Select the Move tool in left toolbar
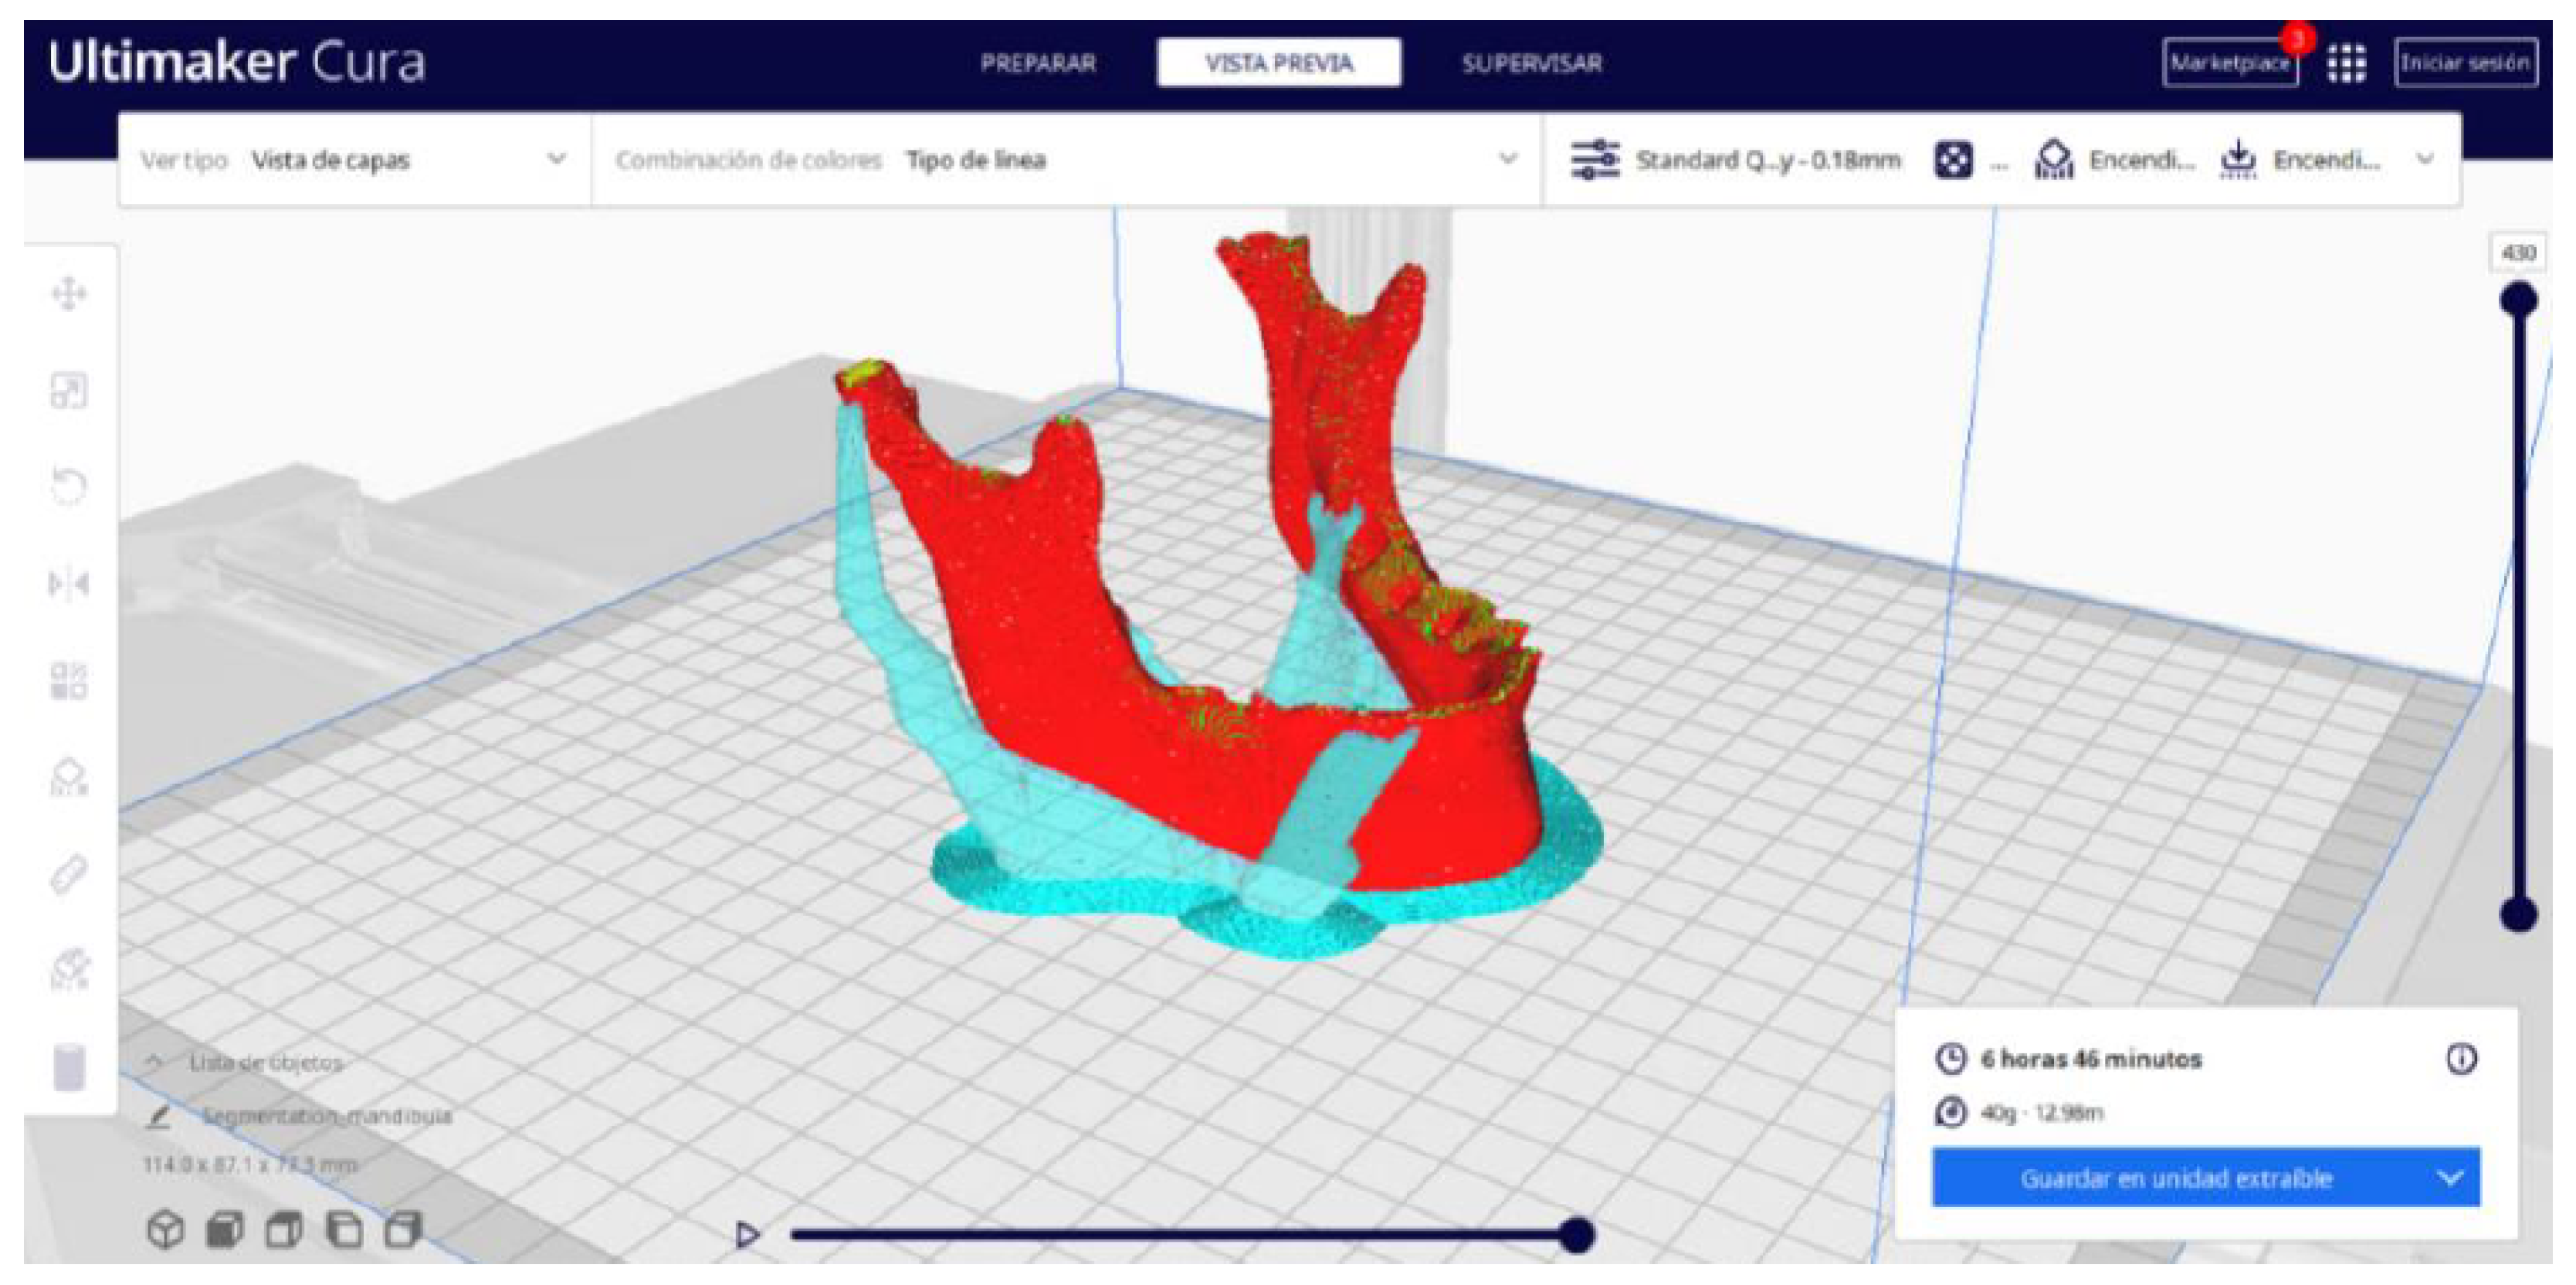The height and width of the screenshot is (1285, 2576). [68, 294]
